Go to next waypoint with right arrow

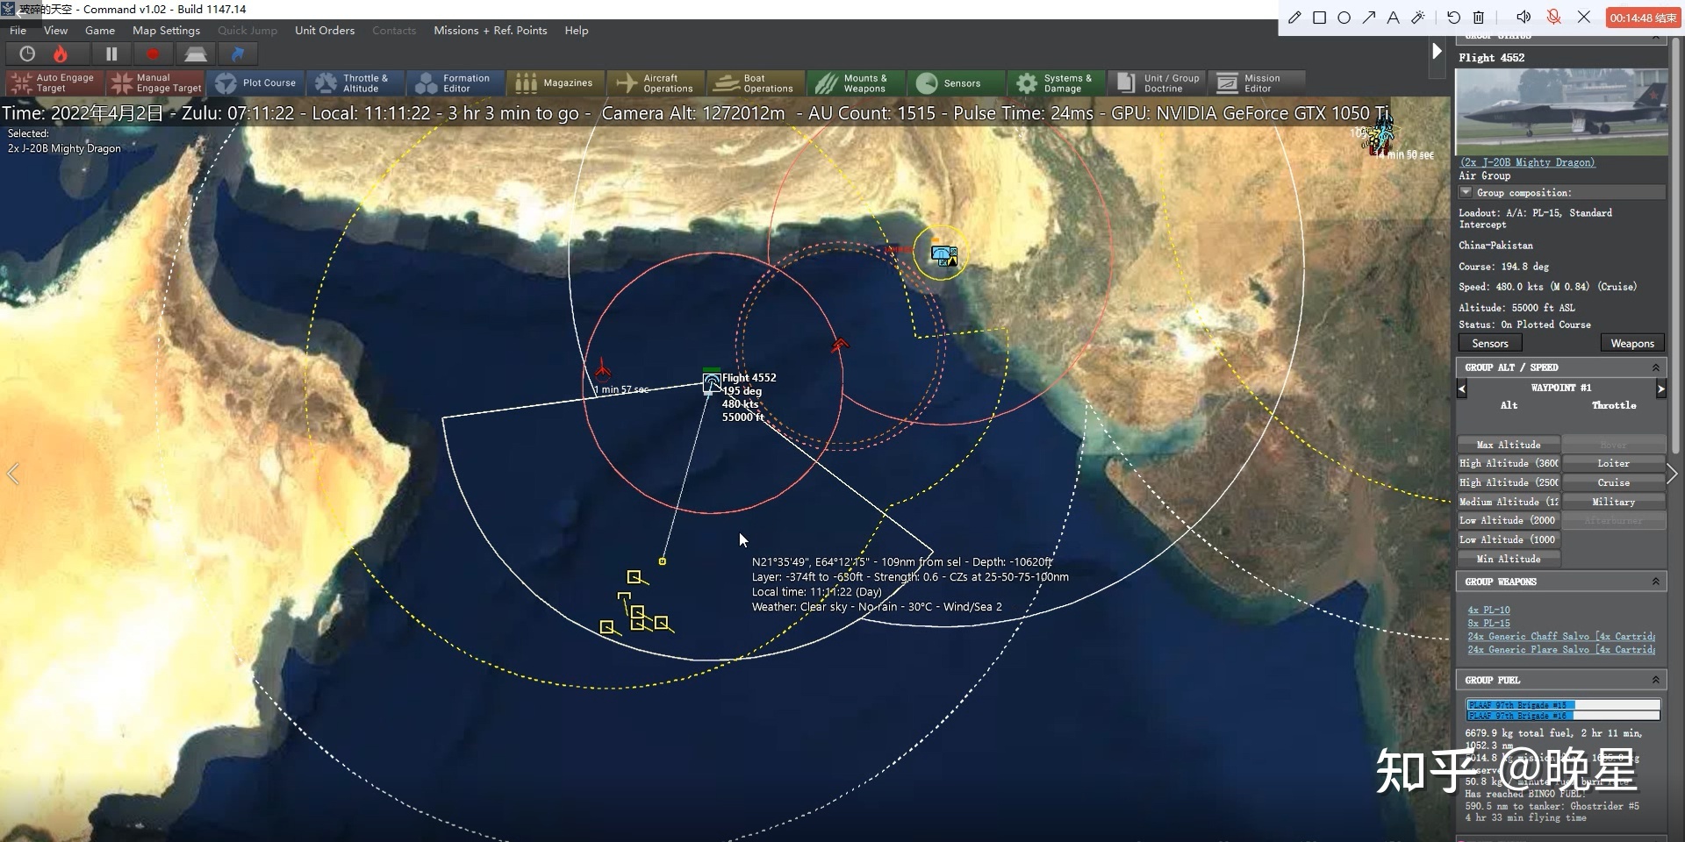(x=1660, y=389)
